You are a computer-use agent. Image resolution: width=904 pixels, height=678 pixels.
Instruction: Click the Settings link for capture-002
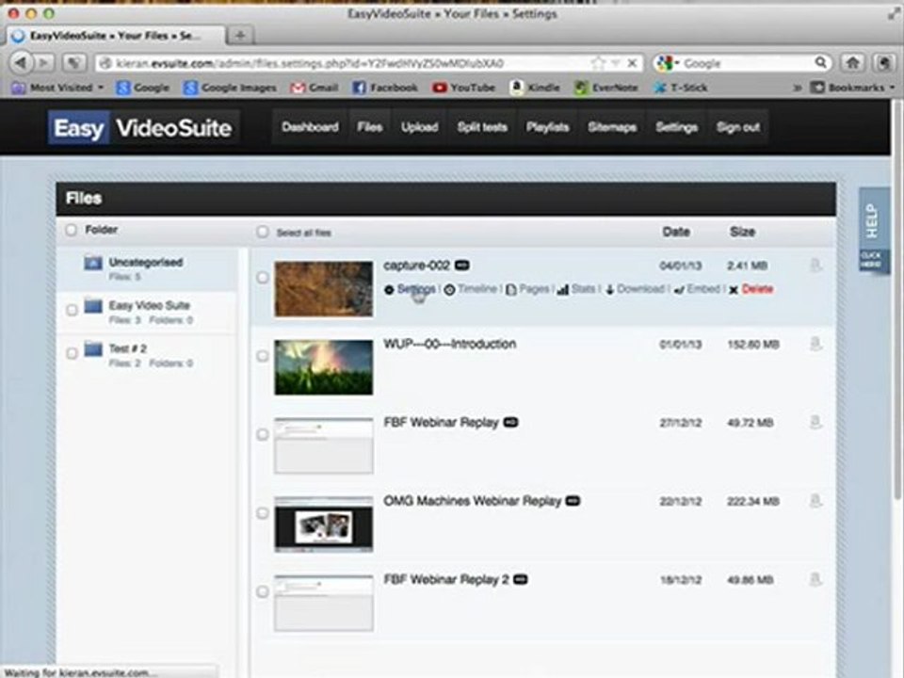pos(415,289)
